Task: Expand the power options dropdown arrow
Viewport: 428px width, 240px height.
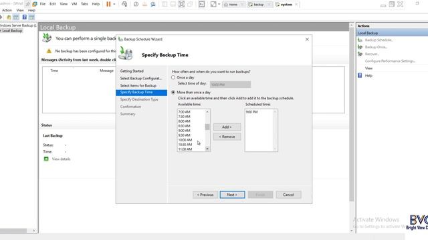Action: tap(114, 4)
